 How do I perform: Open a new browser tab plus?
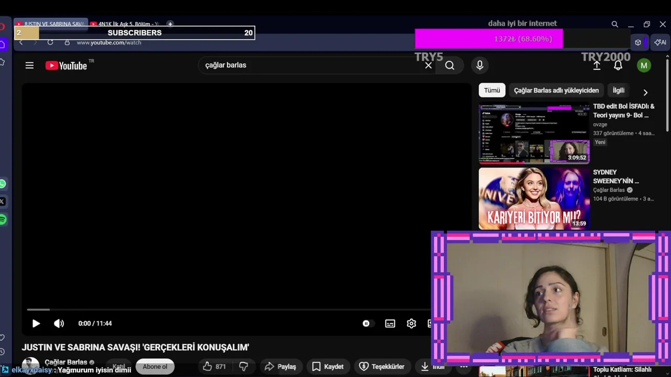(x=170, y=24)
